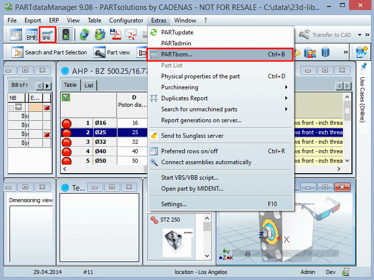Click the database users icon
The width and height of the screenshot is (374, 280).
(310, 52)
